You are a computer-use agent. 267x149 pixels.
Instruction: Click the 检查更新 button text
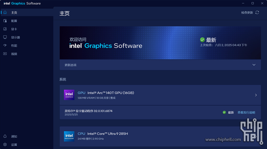[247, 12]
